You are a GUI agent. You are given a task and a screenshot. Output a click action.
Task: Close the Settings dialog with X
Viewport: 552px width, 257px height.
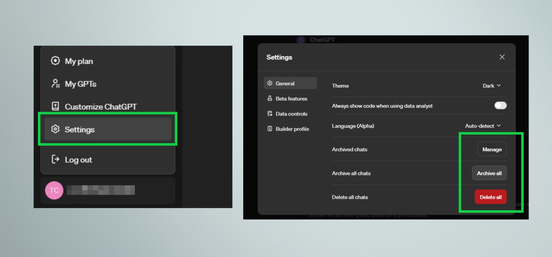(x=502, y=57)
